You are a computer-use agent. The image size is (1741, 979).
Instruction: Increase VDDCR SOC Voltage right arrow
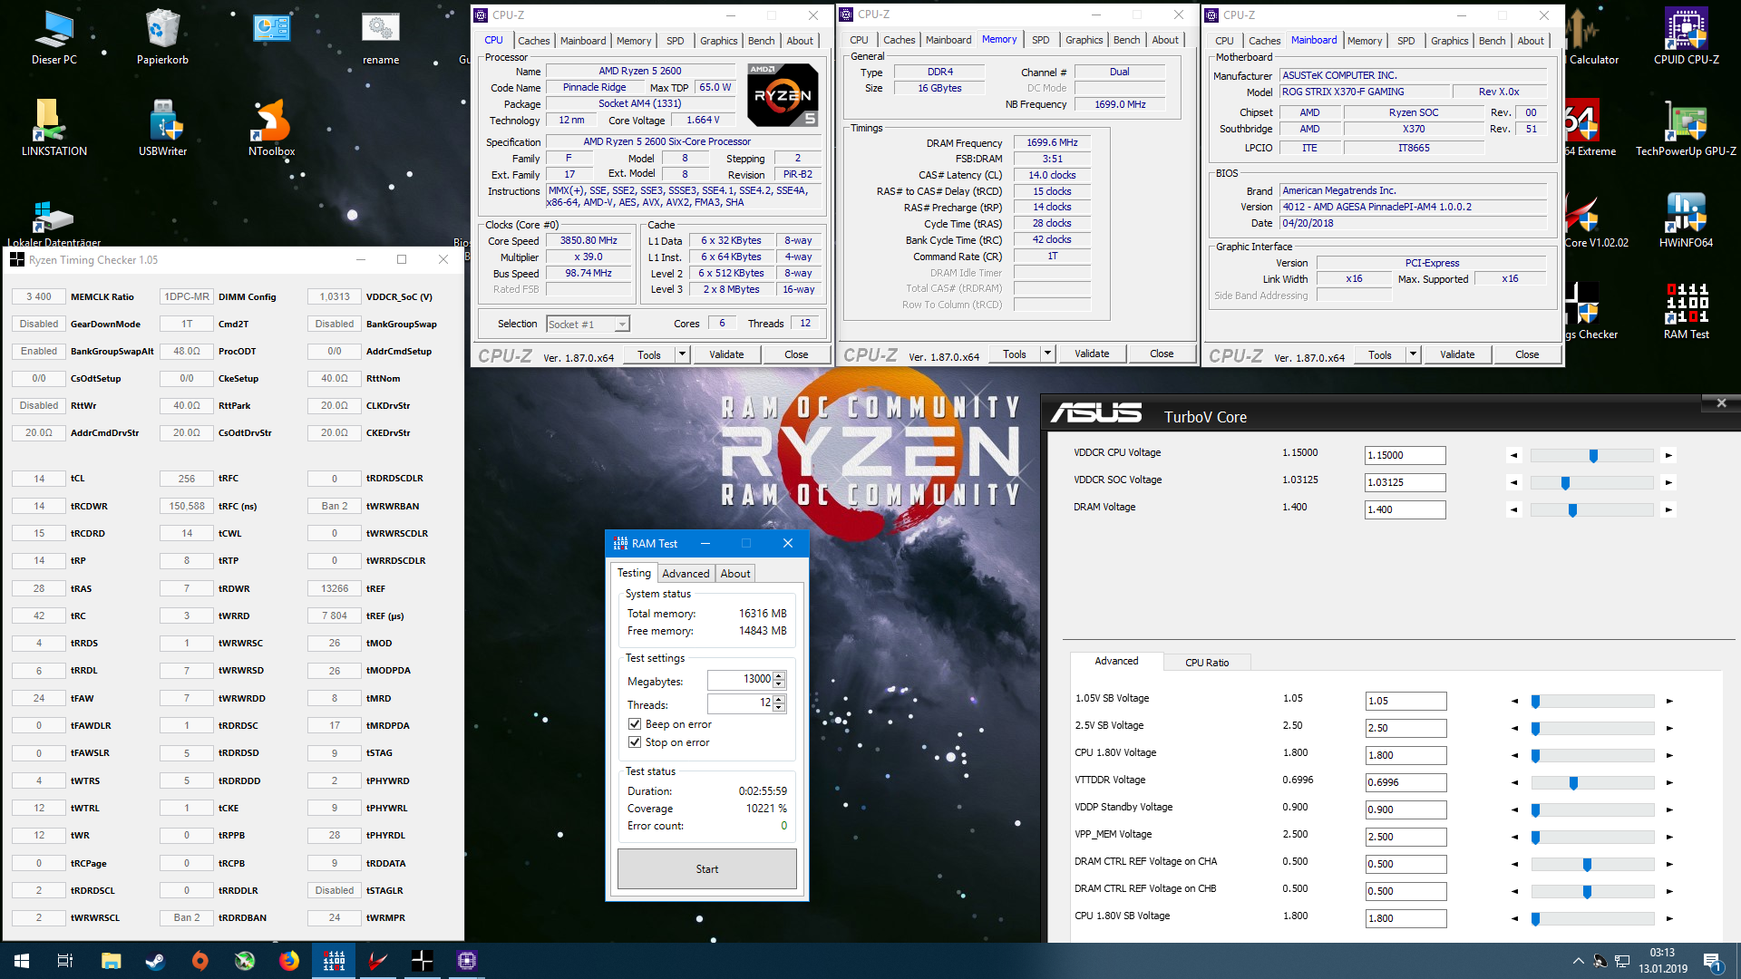1668,482
